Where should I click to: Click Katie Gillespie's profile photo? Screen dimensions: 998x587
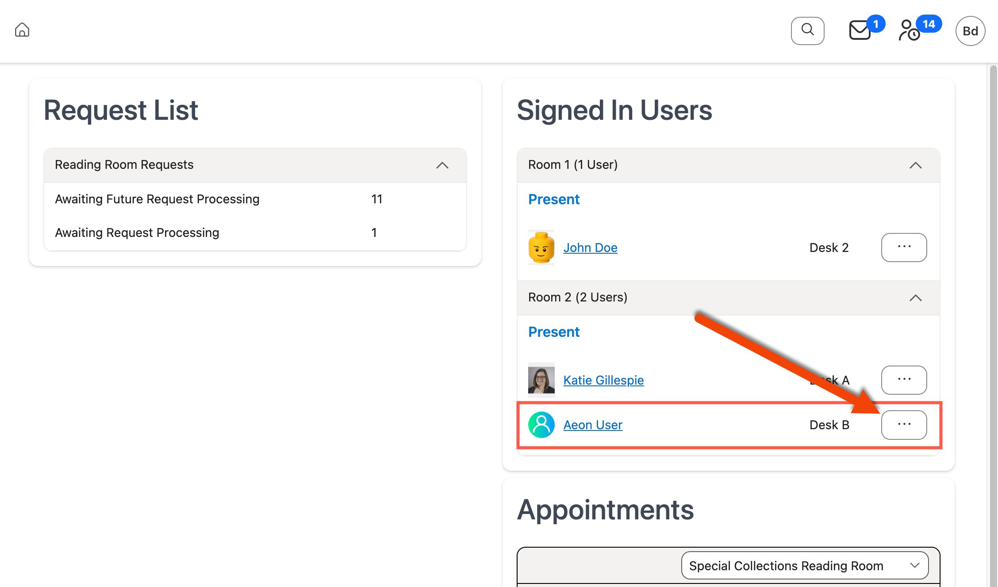[x=541, y=380]
